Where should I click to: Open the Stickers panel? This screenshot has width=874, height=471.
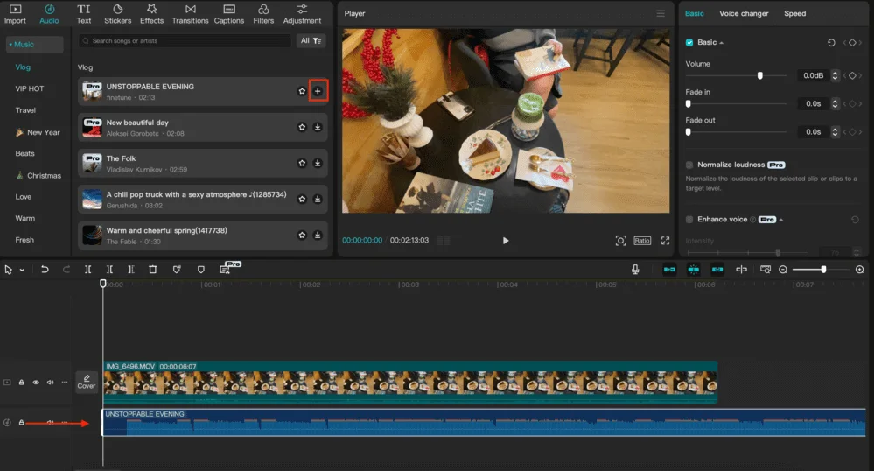click(x=118, y=13)
